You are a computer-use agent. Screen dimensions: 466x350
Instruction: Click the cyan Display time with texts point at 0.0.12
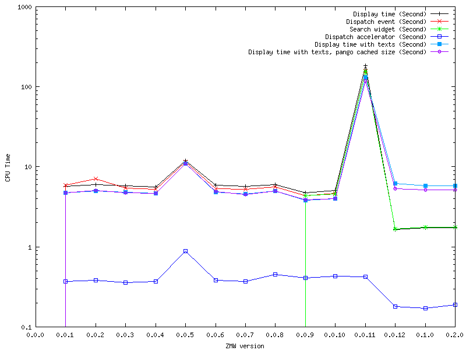[x=395, y=184]
